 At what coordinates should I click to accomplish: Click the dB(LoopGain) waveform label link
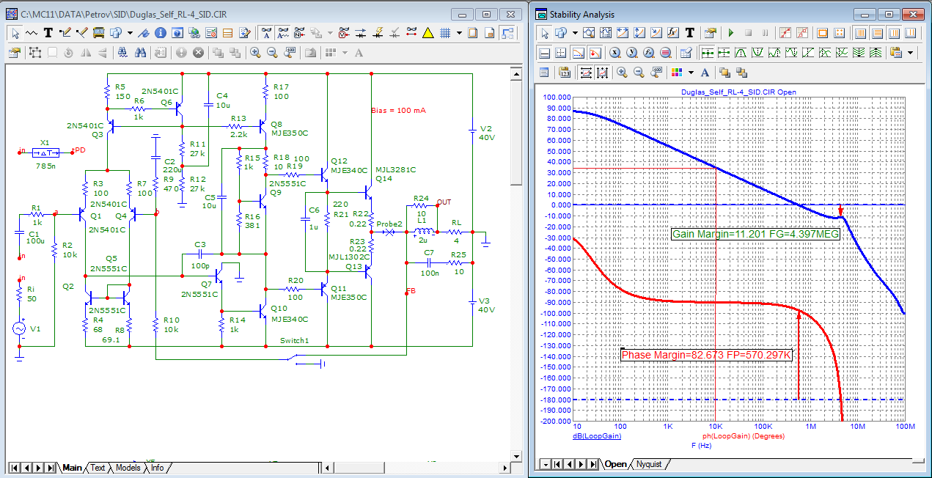[x=596, y=436]
